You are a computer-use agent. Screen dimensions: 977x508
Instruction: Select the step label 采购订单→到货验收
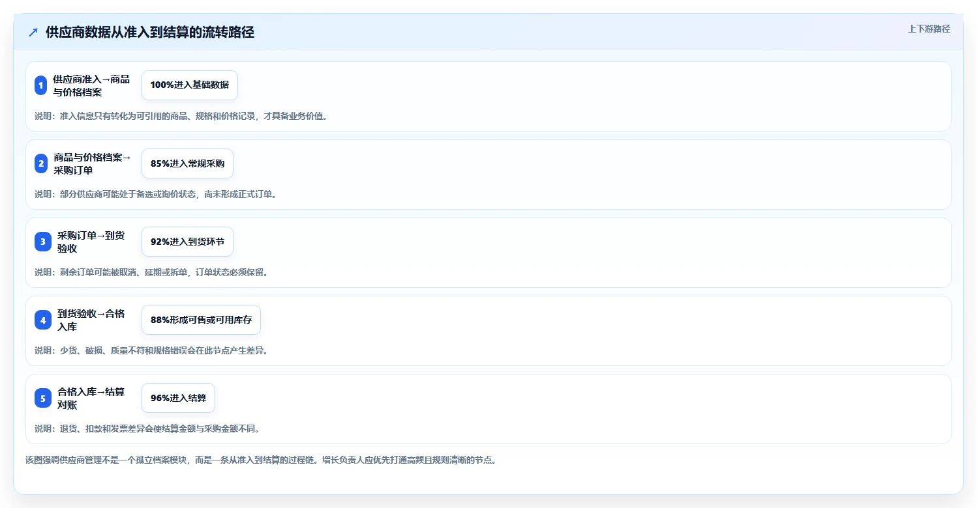(91, 242)
